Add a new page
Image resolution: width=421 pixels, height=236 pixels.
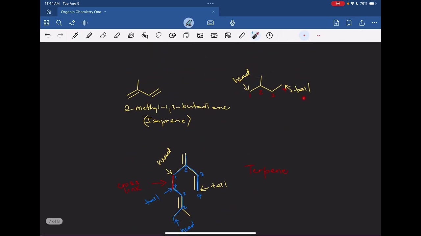tap(336, 23)
